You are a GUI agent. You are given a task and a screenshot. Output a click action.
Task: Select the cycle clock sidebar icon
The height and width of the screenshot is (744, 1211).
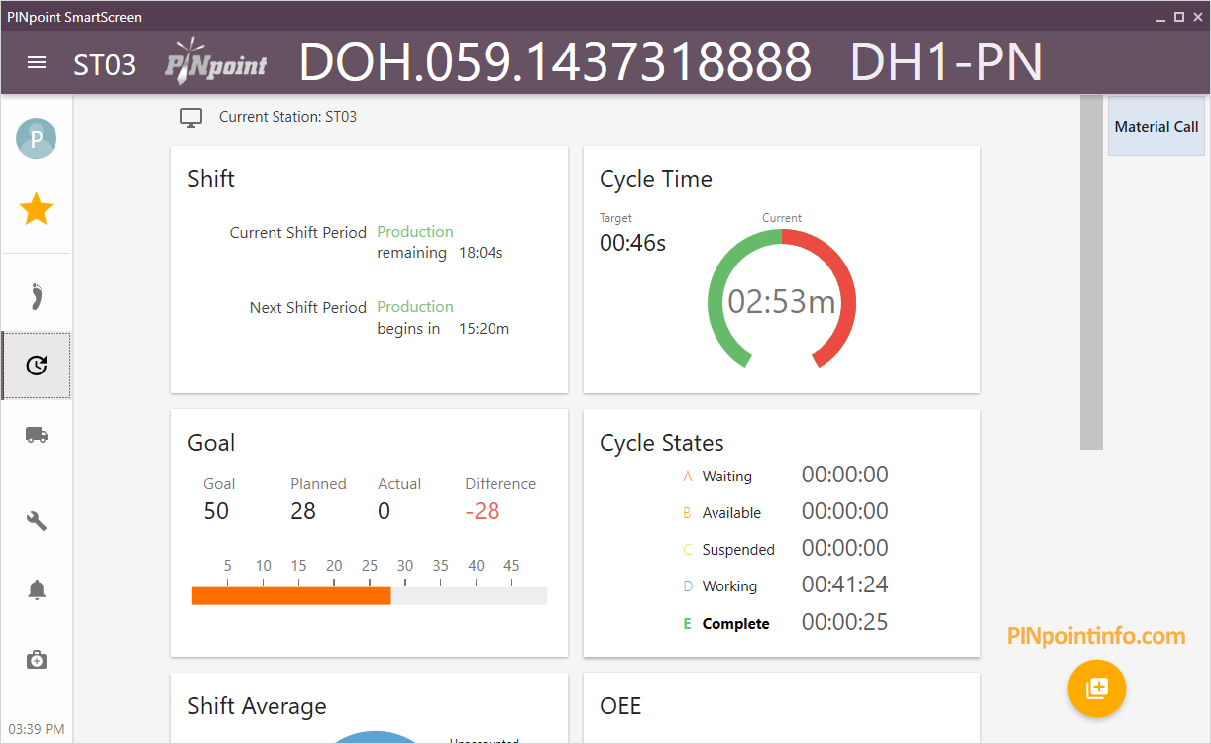(x=36, y=366)
